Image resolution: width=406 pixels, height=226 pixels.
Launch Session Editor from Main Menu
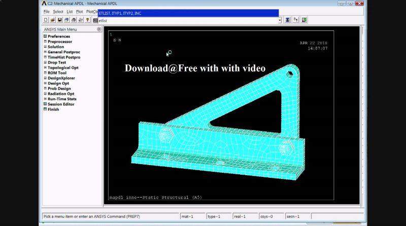point(61,104)
